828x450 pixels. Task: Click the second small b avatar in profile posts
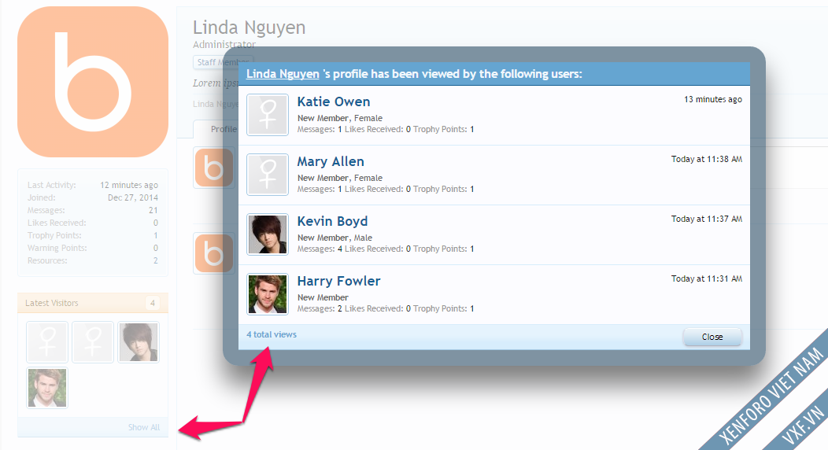tap(214, 253)
